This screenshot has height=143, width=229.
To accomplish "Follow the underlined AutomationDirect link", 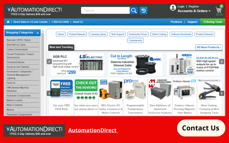I will coord(93,130).
